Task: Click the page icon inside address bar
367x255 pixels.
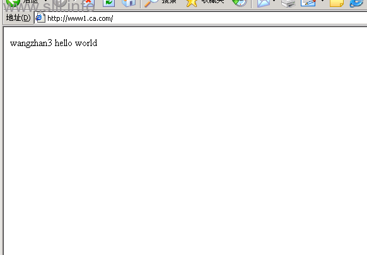Action: click(40, 18)
